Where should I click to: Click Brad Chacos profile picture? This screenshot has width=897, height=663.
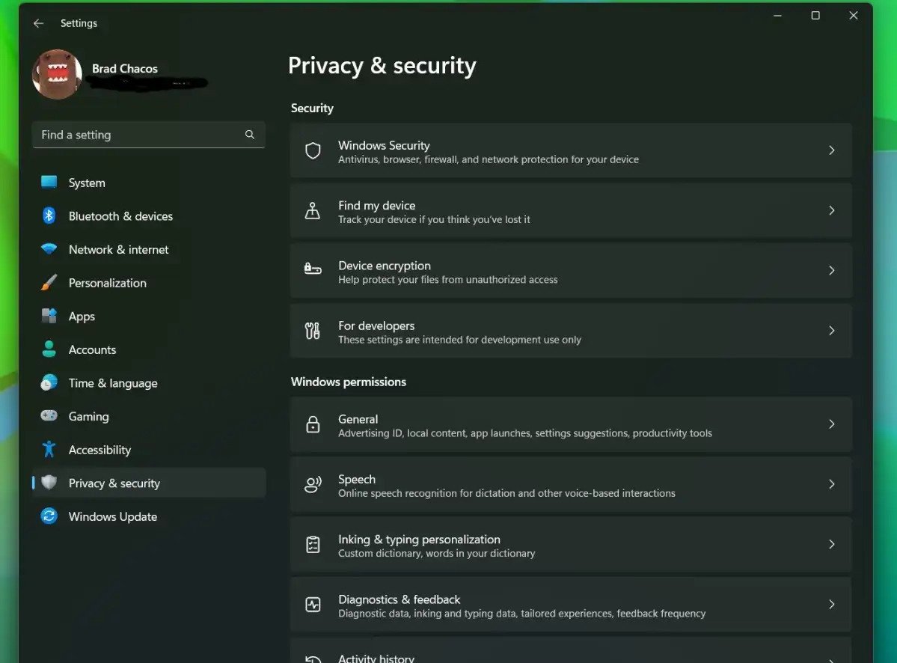(x=56, y=75)
